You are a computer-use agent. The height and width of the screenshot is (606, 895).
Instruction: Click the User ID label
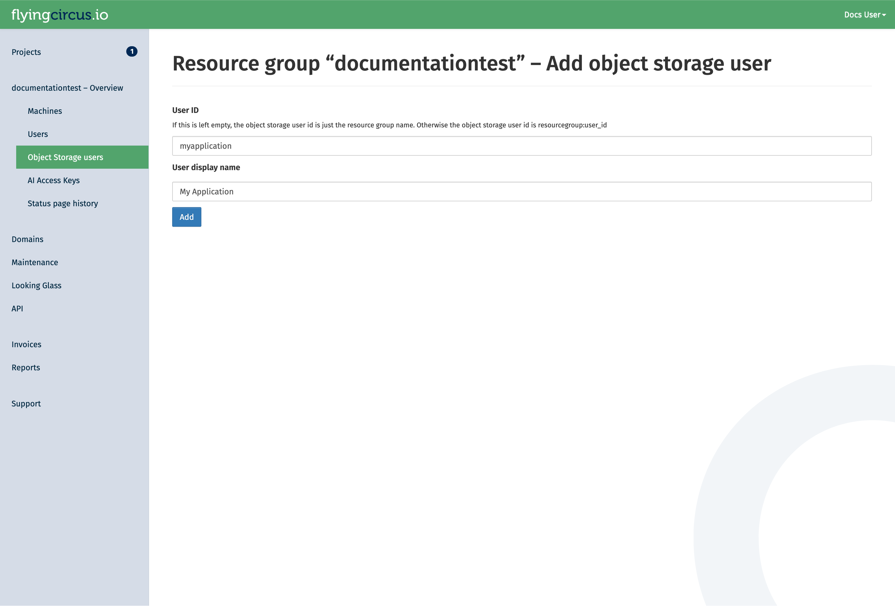(185, 110)
